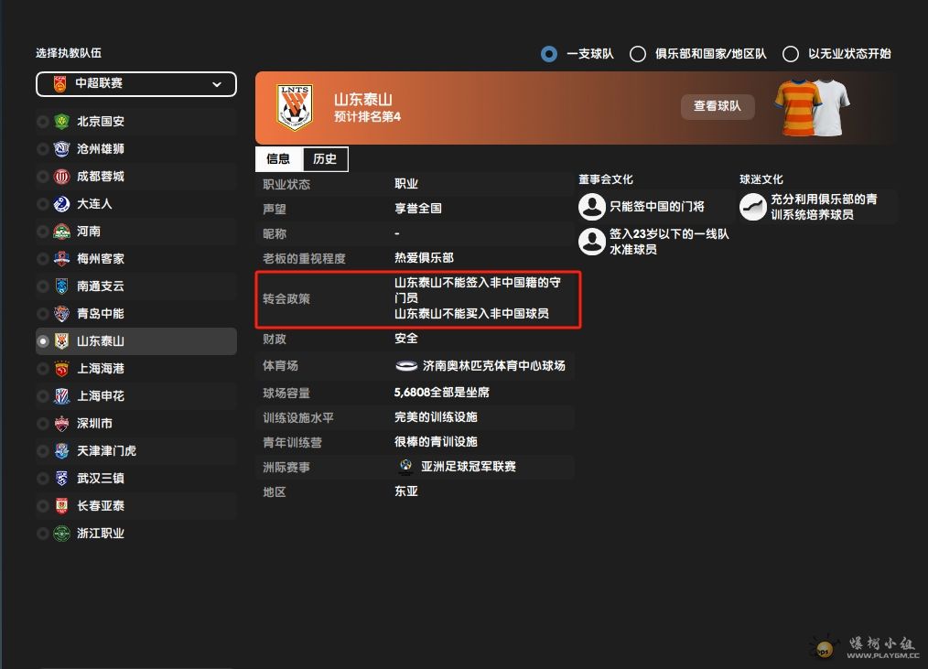Click the 天津津门虎 team name
The image size is (928, 669).
(x=106, y=450)
